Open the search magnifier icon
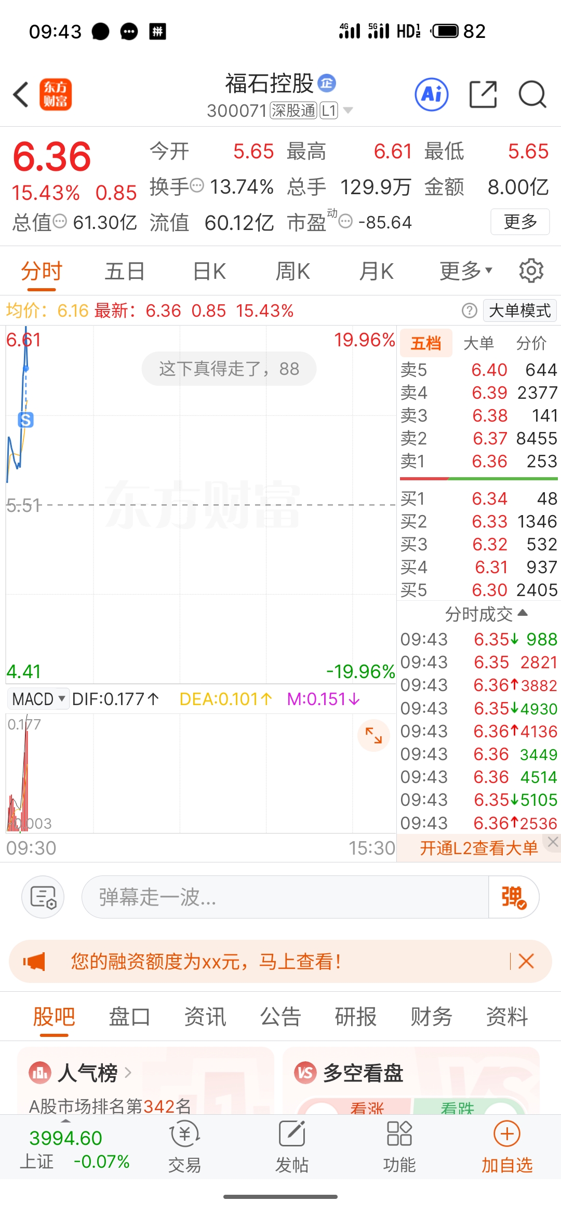 pyautogui.click(x=532, y=95)
